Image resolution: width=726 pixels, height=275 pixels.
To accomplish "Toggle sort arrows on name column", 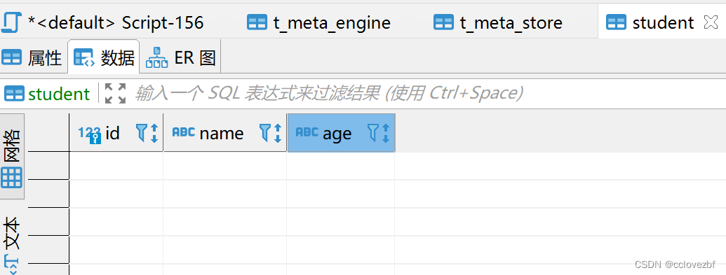I will [x=277, y=133].
